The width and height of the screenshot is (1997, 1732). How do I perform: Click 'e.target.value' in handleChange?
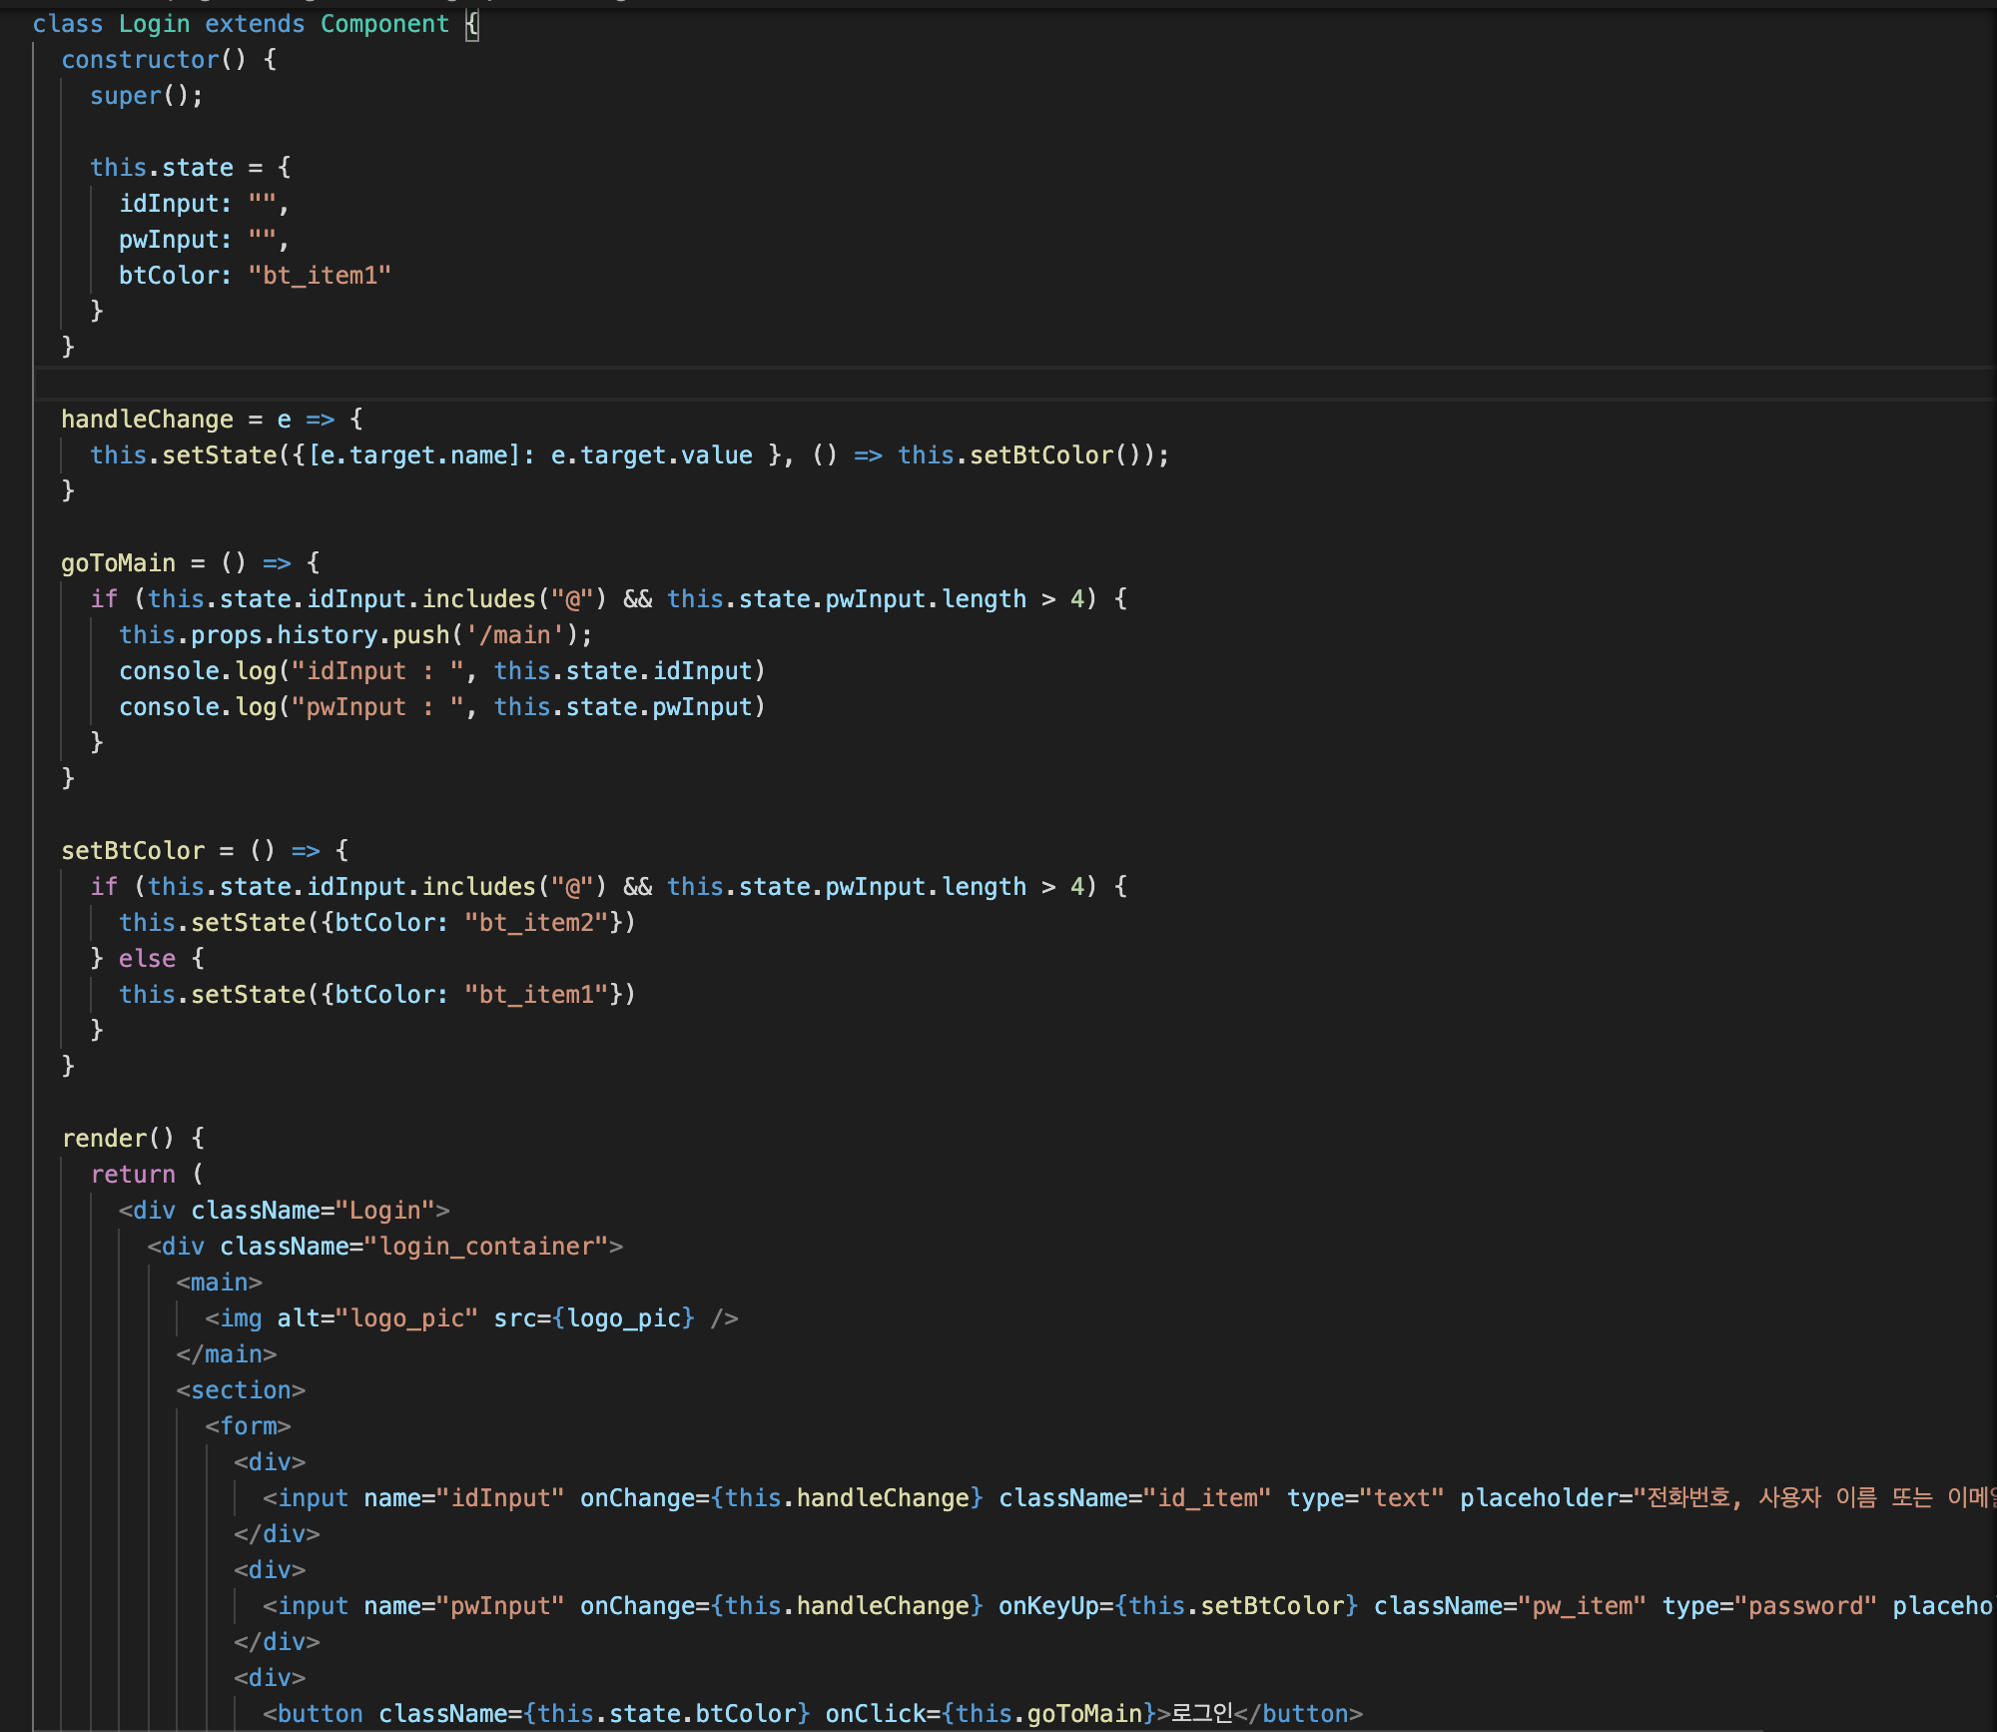coord(652,455)
